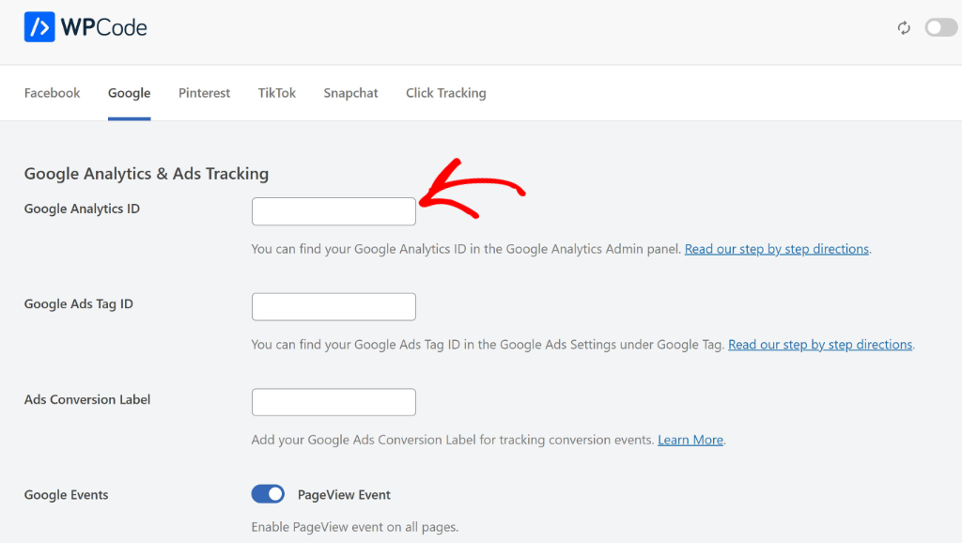Click the Google Analytics ID label
Image resolution: width=962 pixels, height=543 pixels.
point(83,209)
